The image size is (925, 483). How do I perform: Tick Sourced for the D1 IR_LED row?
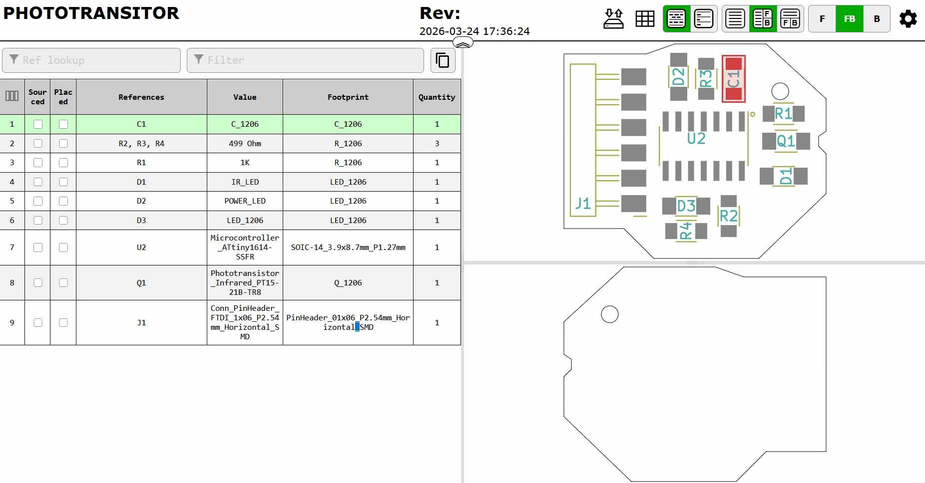click(x=38, y=182)
